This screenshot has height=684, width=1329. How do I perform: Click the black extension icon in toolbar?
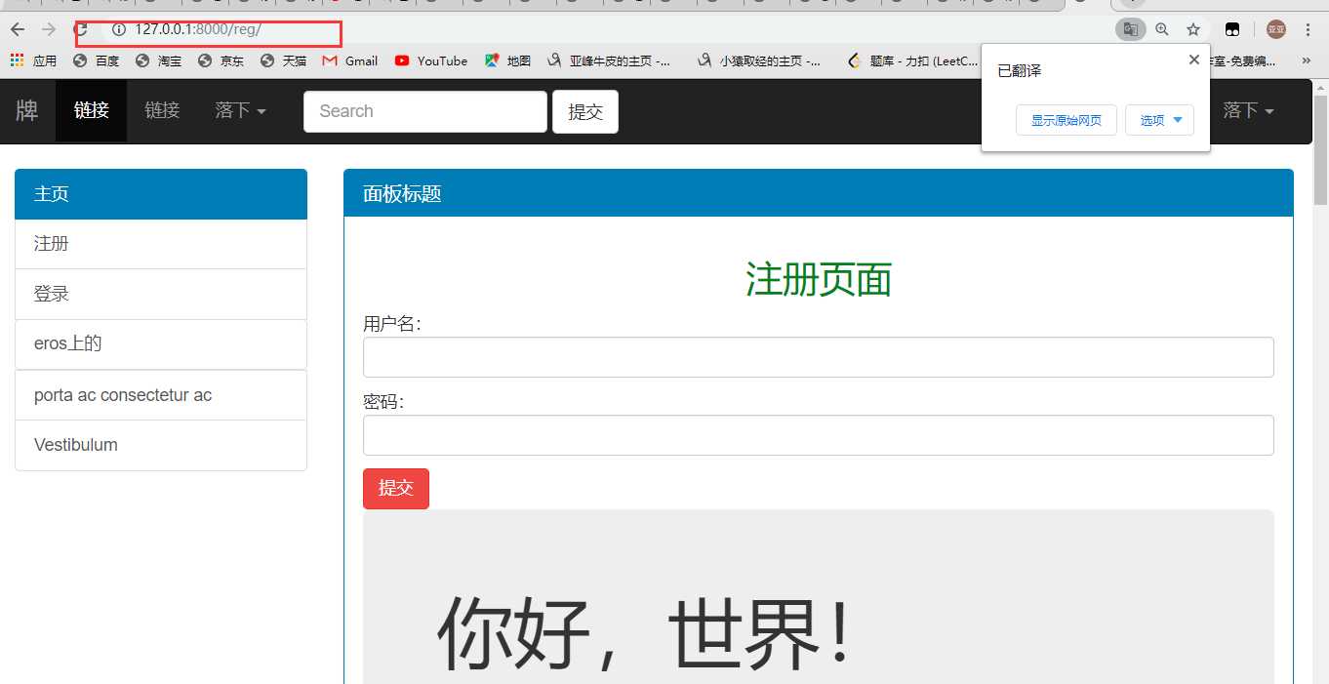(1233, 29)
